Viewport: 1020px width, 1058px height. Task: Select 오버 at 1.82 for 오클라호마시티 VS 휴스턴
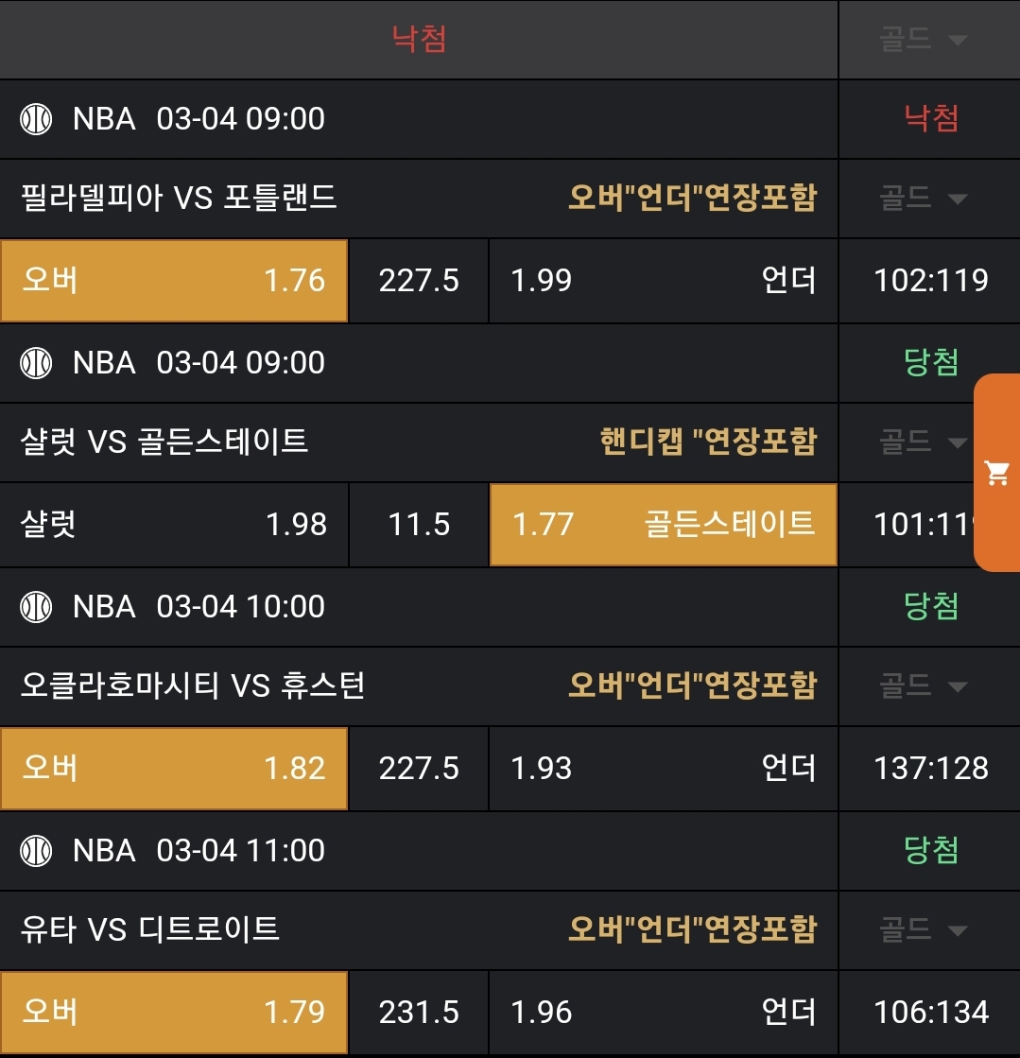pos(174,769)
